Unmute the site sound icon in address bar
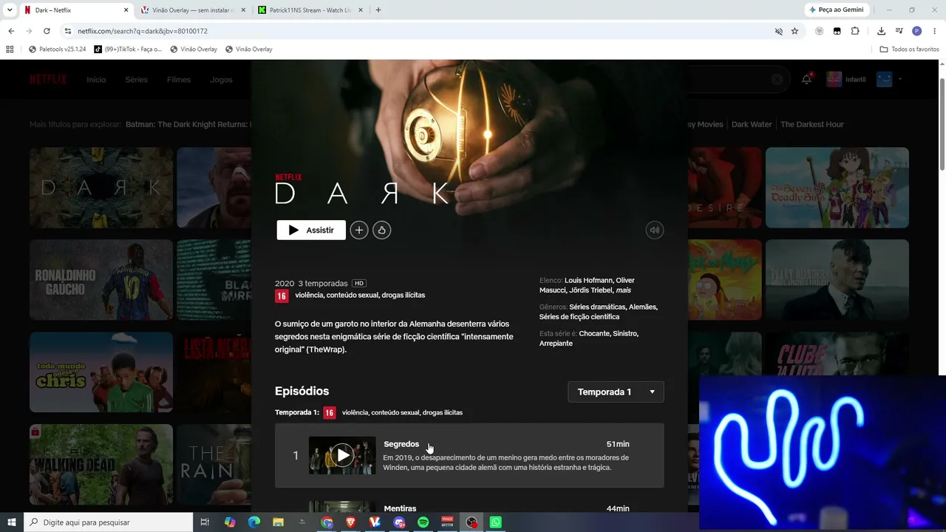The image size is (946, 532). [778, 31]
